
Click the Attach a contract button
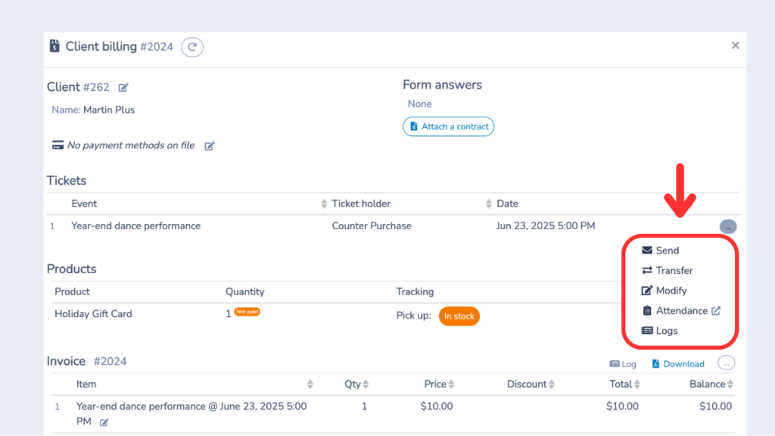click(448, 126)
